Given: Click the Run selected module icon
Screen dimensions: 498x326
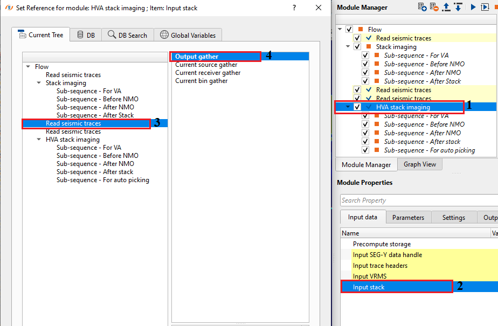Looking at the screenshot, I should click(473, 7).
